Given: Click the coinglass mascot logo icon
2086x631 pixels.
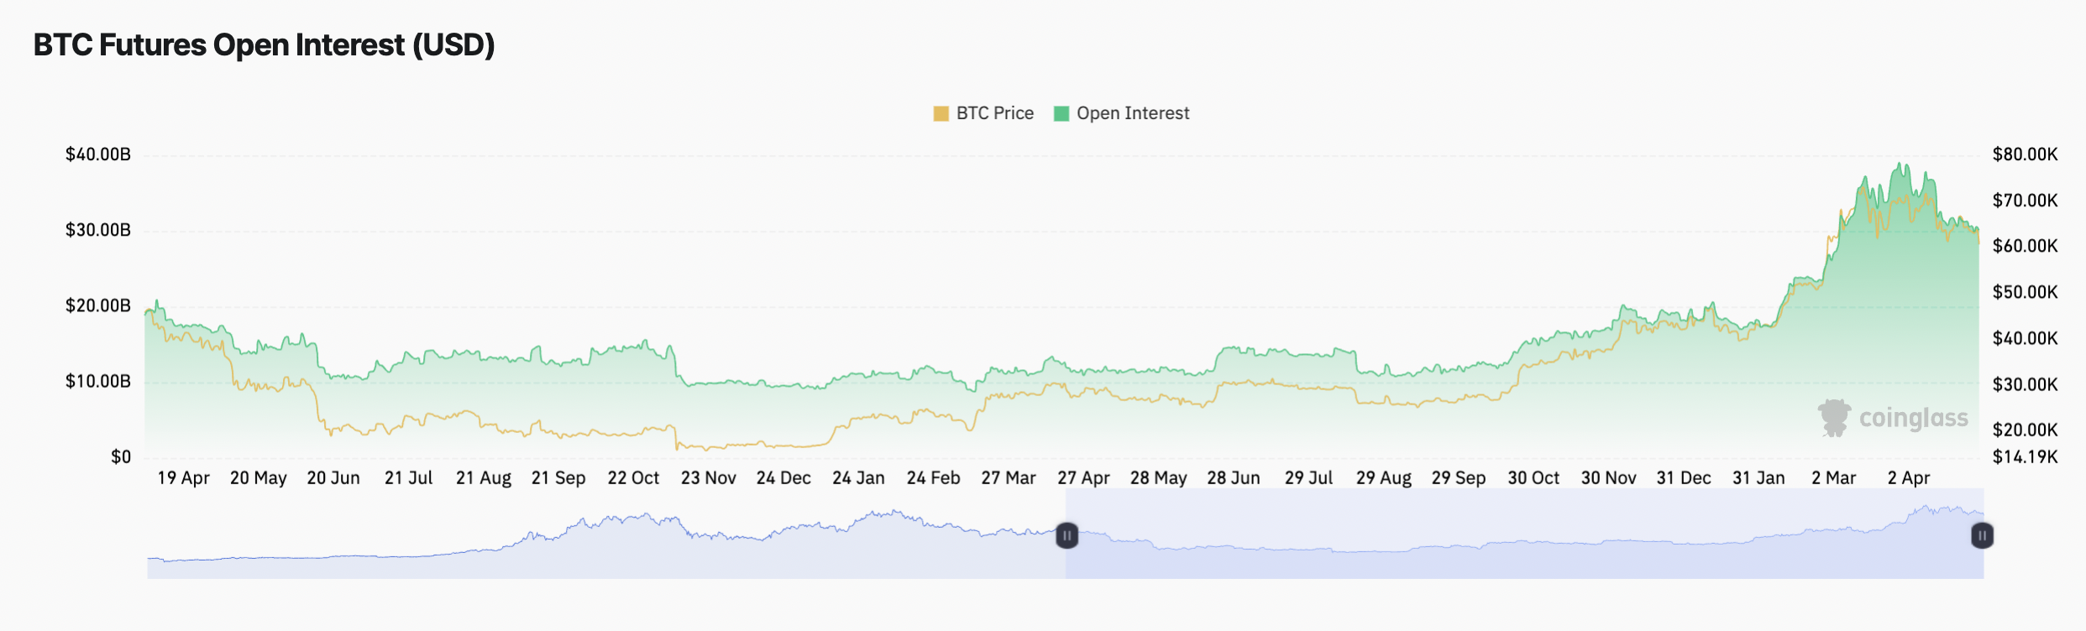Looking at the screenshot, I should click(x=1834, y=418).
